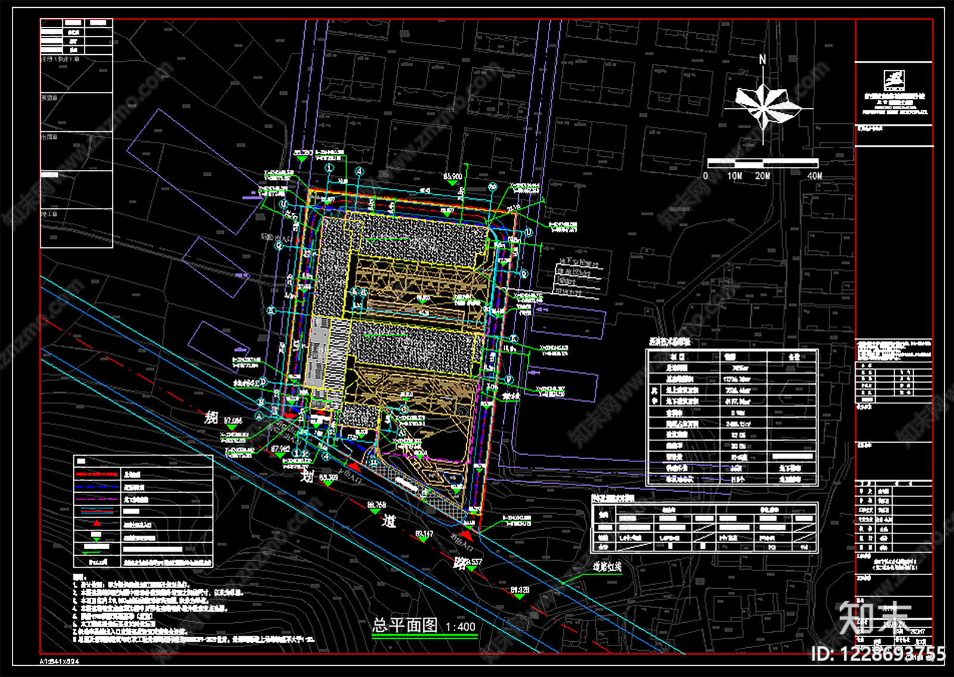
Task: Select the scale text 1:400
Action: [460, 627]
